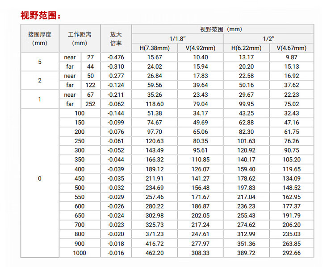This screenshot has width=335, height=267.
Task: Click the 视野范围 (mm) table header
Action: pos(223,29)
